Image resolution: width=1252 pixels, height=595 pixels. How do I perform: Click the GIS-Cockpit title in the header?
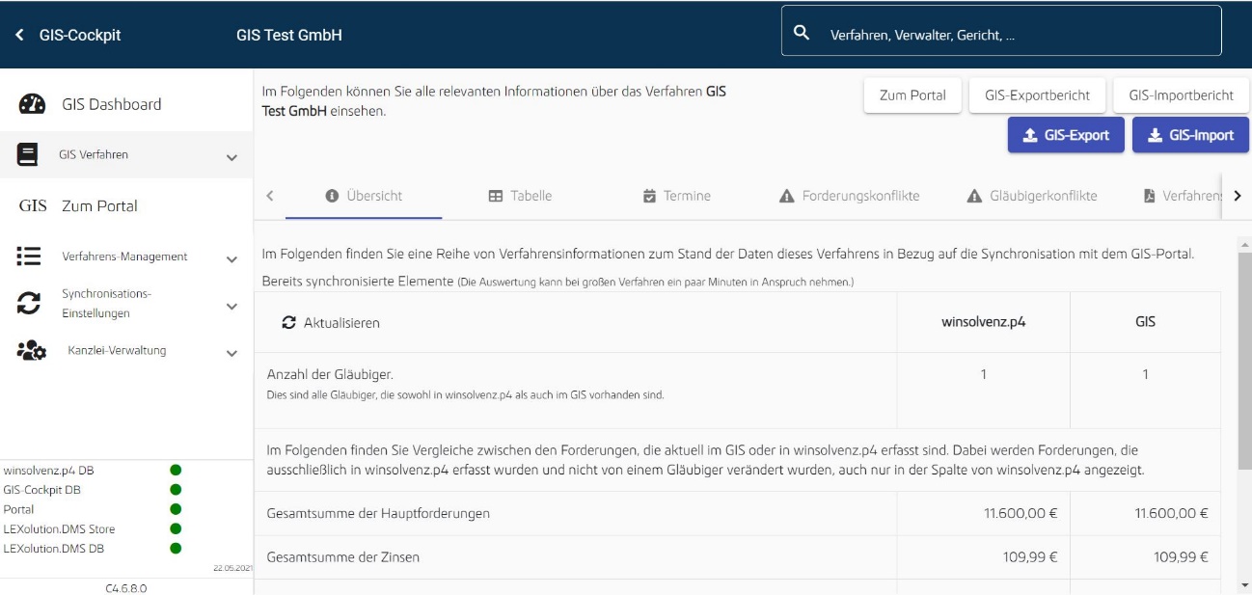pos(80,35)
